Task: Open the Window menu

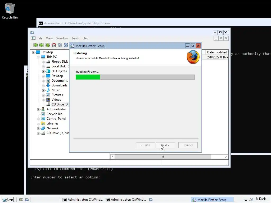Action: [x=62, y=38]
